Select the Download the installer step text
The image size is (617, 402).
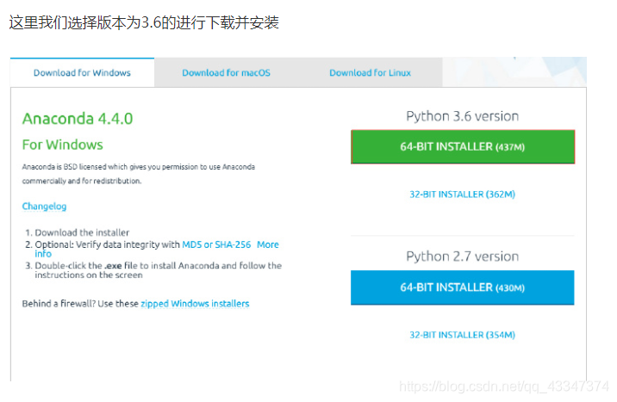(x=82, y=232)
